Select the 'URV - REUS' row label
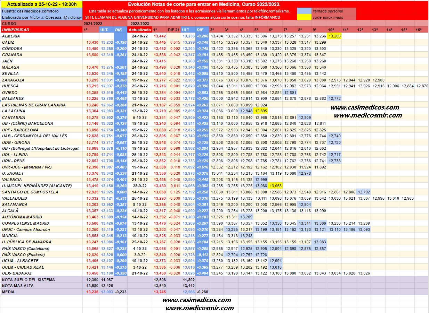The image size is (429, 313). coord(41,161)
